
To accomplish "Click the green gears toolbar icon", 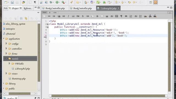I will tap(98, 2).
